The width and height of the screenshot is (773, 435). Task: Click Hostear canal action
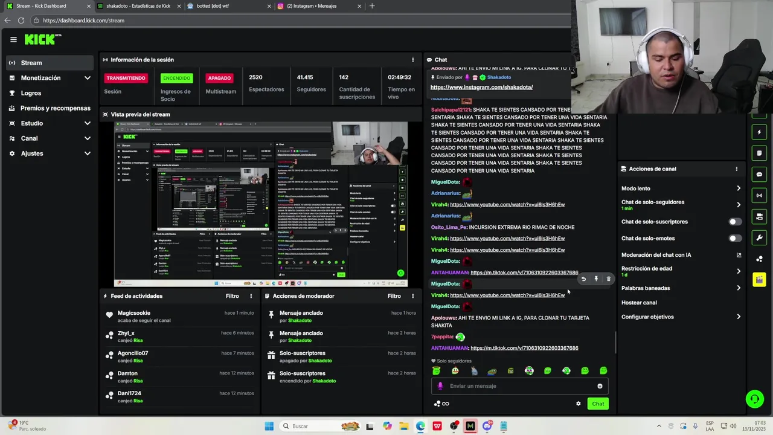639,303
